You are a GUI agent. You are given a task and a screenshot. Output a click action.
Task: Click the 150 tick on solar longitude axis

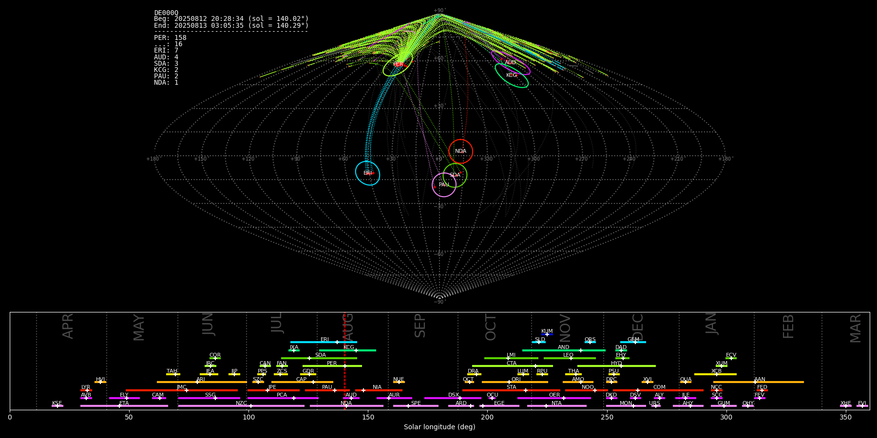coord(368,417)
